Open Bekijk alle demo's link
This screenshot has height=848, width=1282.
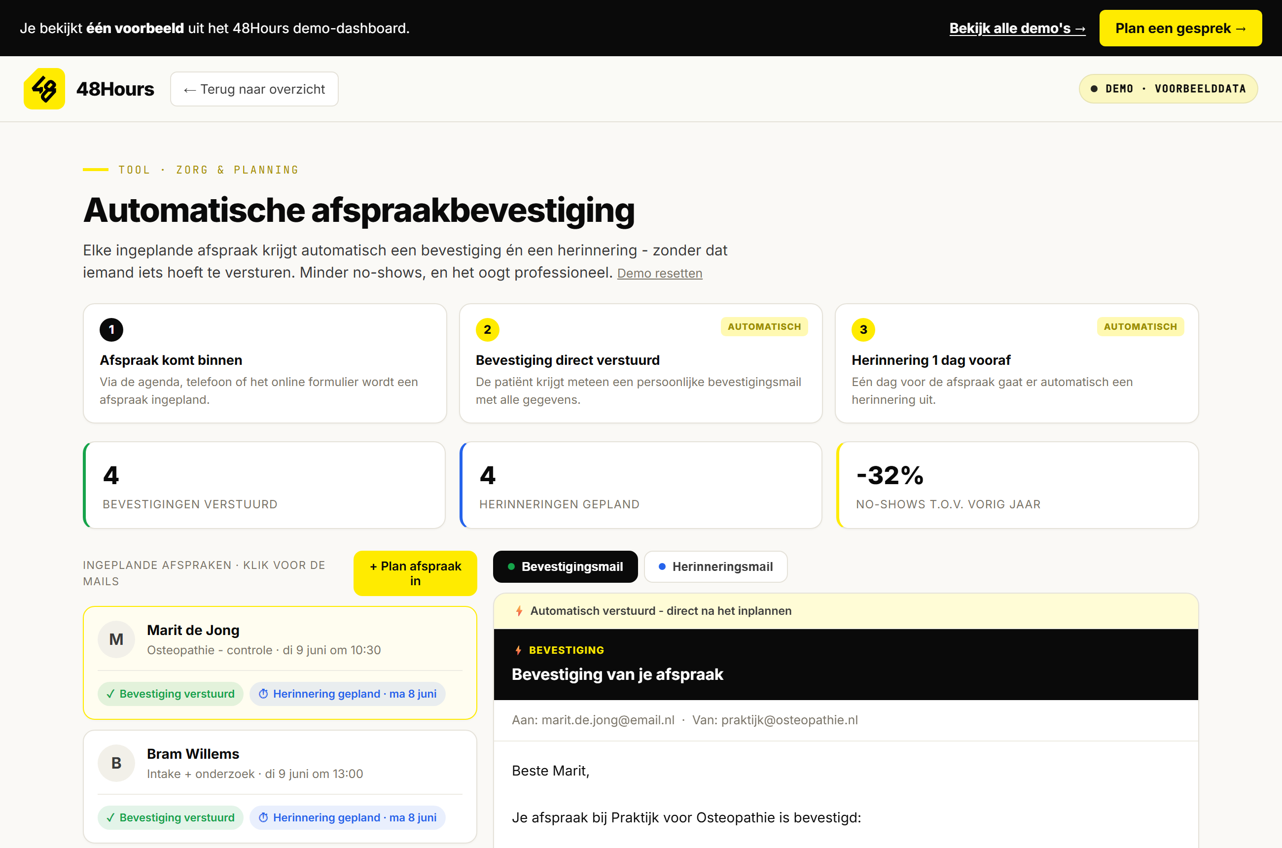1018,28
